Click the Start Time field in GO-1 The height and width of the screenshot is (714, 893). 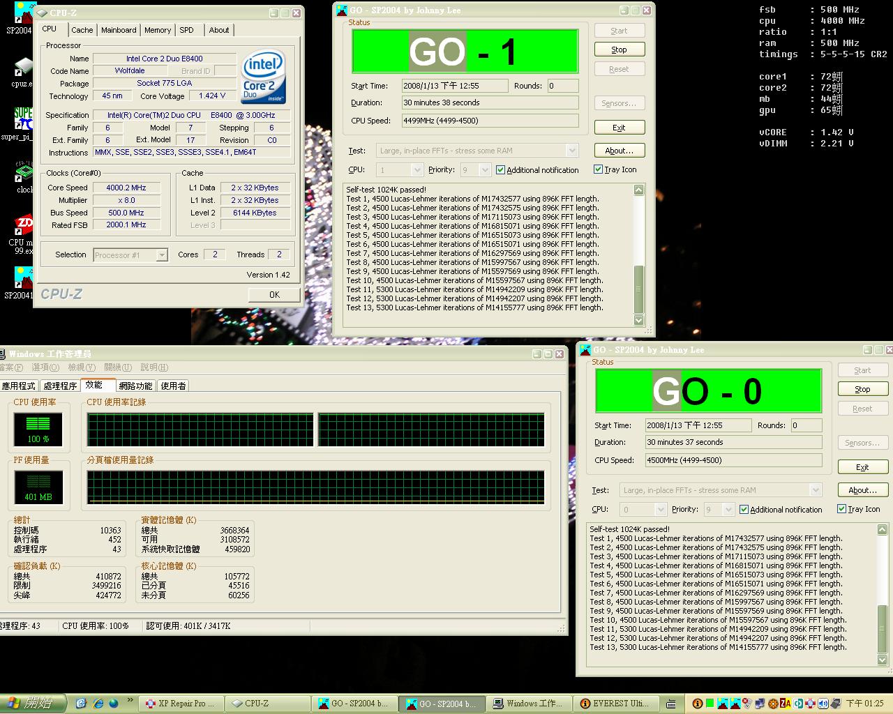455,86
